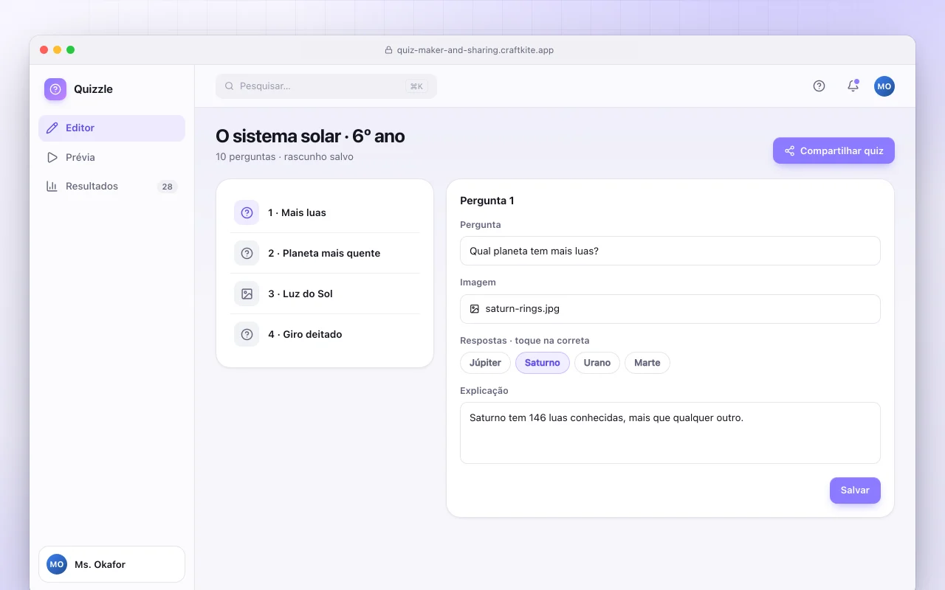
Task: Click the 28 badge next to Resultados
Action: click(168, 187)
